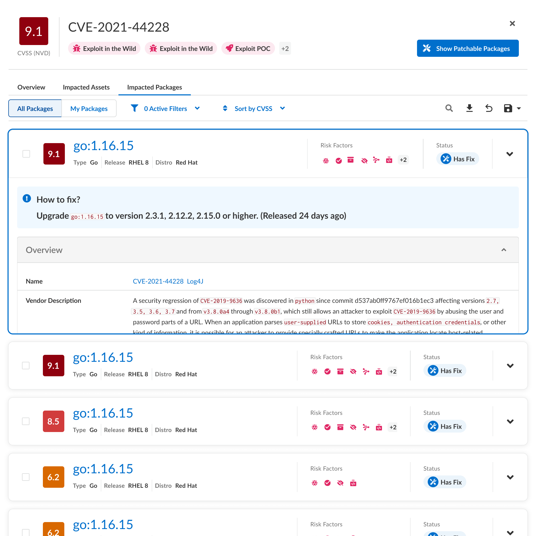
Task: Click the Exploit POC rocket chip
Action: click(x=248, y=49)
